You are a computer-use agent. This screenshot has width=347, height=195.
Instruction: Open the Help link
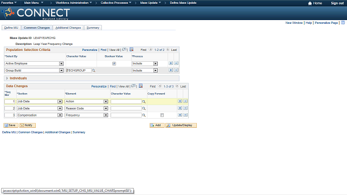tap(309, 23)
